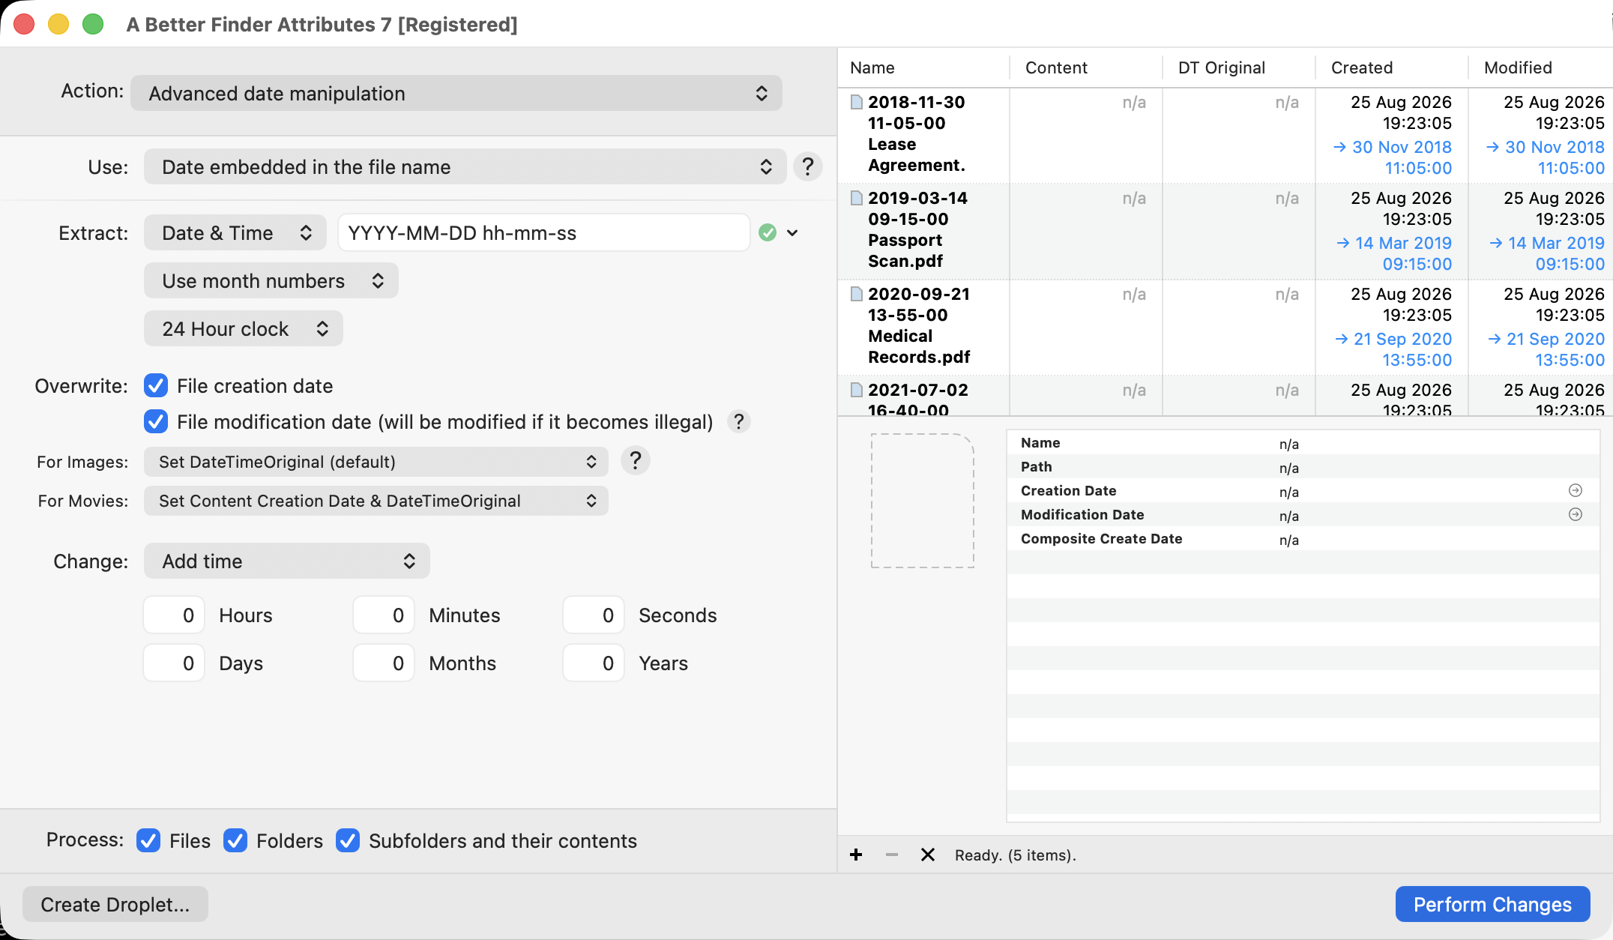Select the 2018-11-30 Lease Agreement file name
The height and width of the screenshot is (940, 1613).
pyautogui.click(x=917, y=133)
